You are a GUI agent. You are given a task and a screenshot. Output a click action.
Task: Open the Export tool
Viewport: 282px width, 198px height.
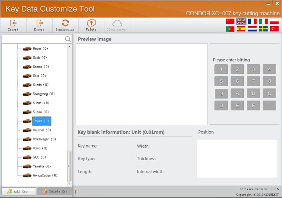39,25
